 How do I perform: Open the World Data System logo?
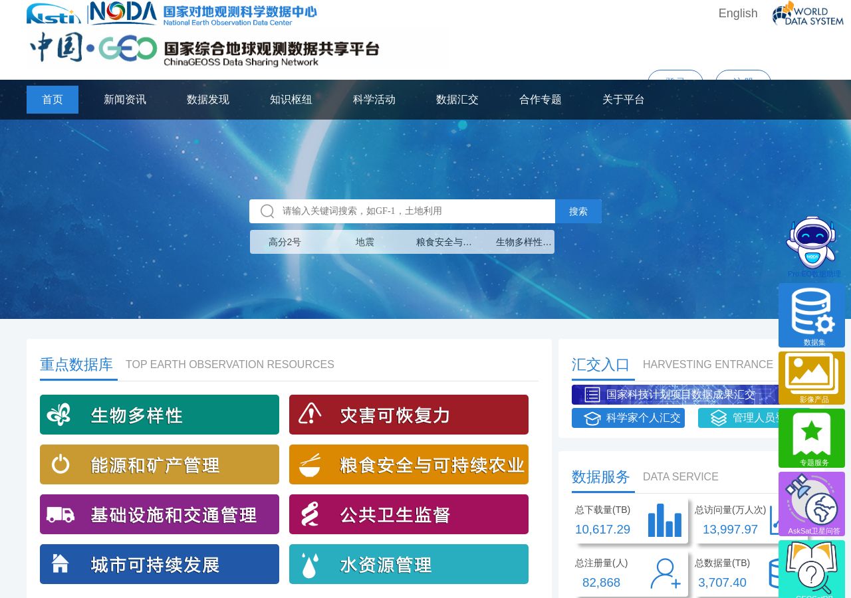(x=808, y=13)
